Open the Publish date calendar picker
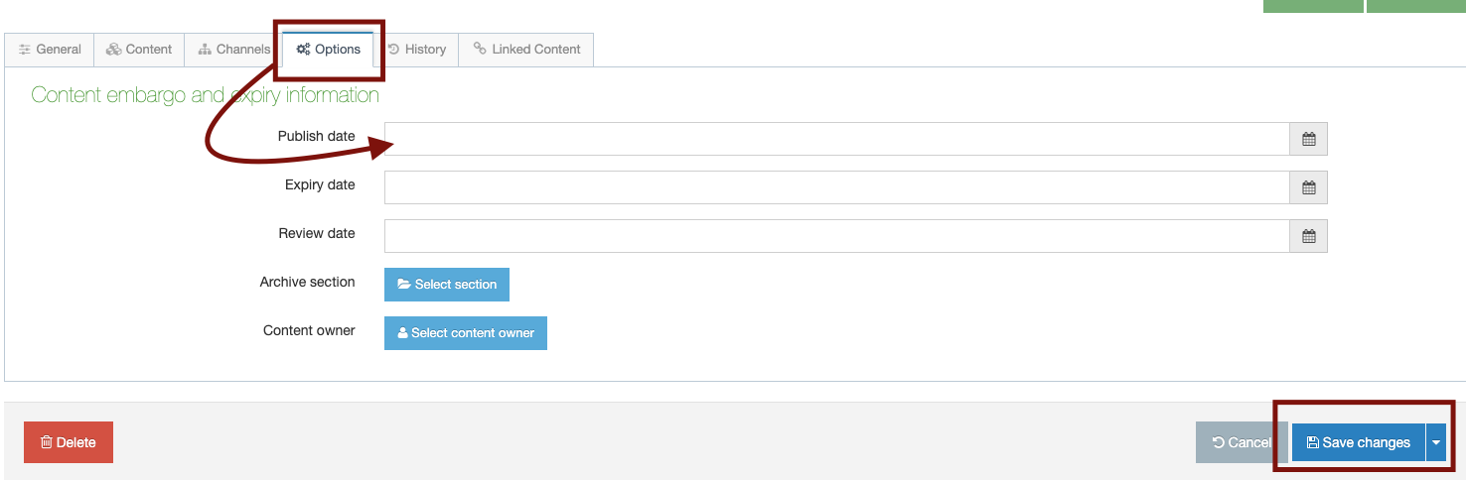Viewport: 1466px width, 480px height. click(1308, 140)
